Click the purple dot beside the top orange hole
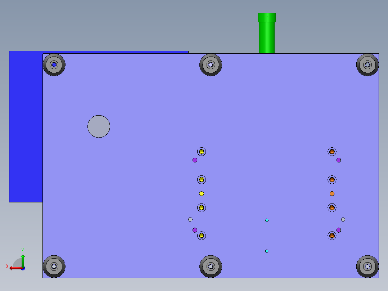The width and height of the screenshot is (388, 291). pyautogui.click(x=338, y=160)
